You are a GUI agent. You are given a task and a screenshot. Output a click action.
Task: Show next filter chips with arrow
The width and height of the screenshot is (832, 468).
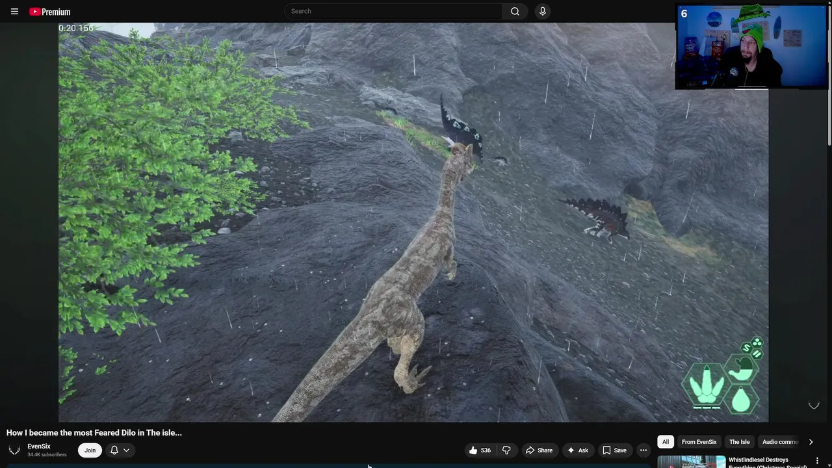click(811, 442)
